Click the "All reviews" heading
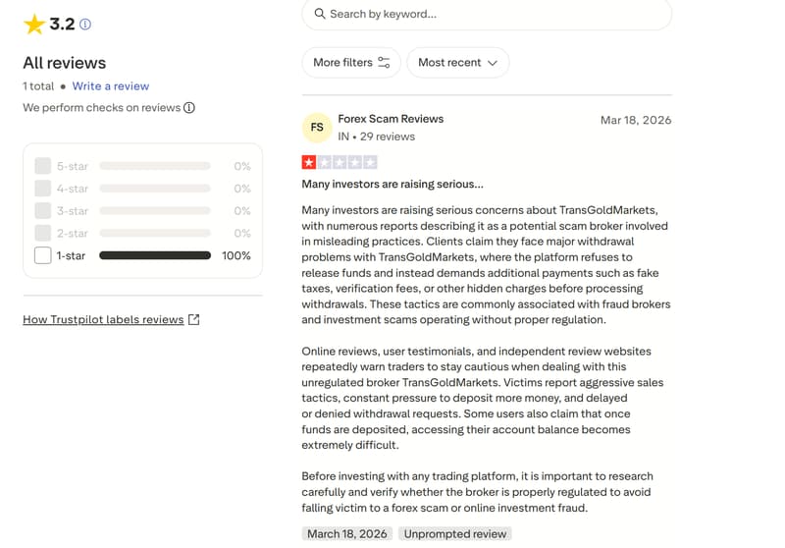The image size is (785, 548). pos(65,63)
